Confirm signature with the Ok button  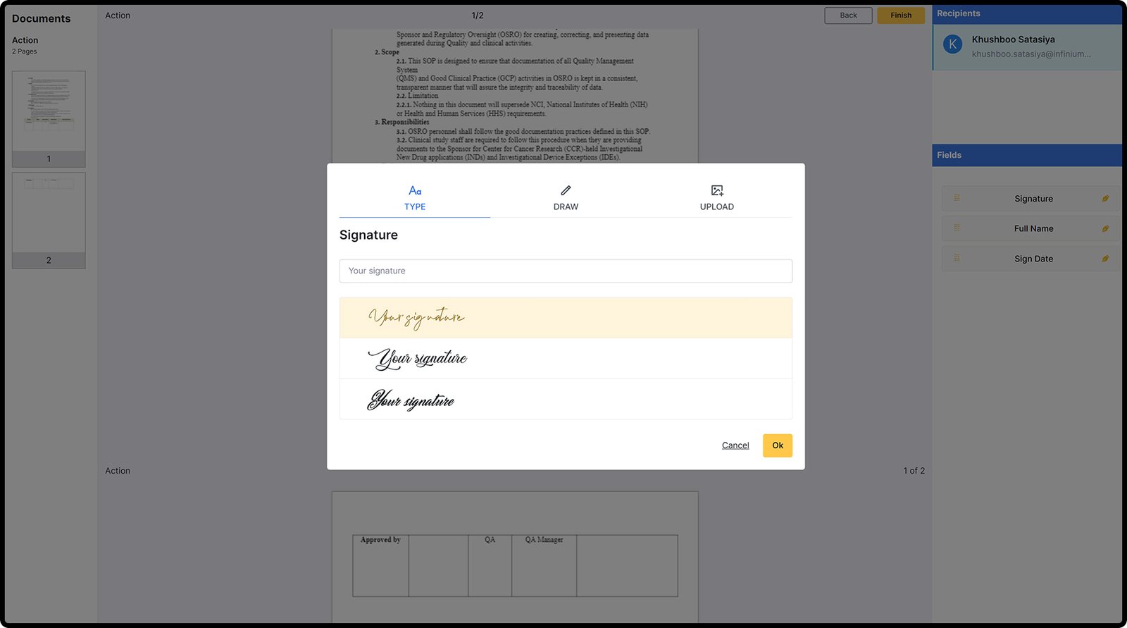(777, 445)
